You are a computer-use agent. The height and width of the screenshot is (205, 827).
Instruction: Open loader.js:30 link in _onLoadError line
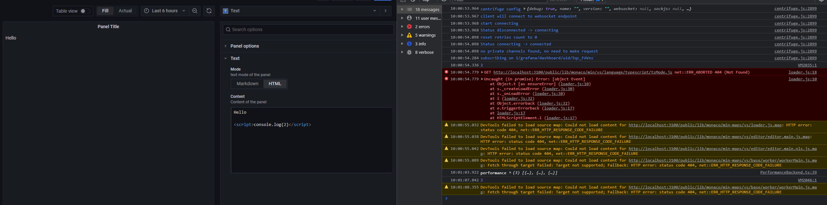pyautogui.click(x=549, y=94)
